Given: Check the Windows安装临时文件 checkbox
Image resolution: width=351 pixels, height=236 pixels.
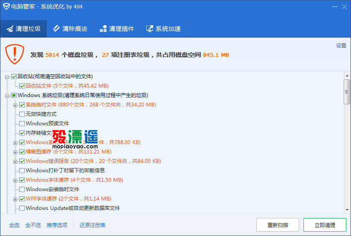Looking at the screenshot, I should point(22,189).
